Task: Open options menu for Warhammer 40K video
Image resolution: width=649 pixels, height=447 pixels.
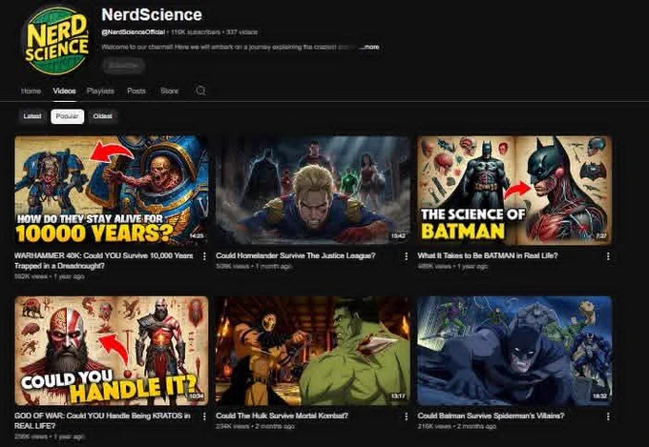Action: [x=204, y=256]
